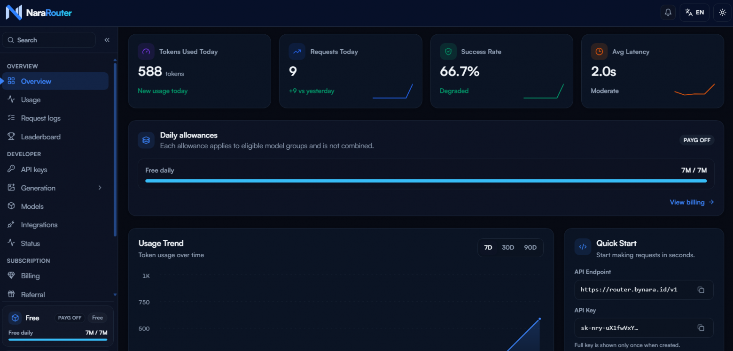Click the Requests Today sparkline chart
The height and width of the screenshot is (351, 733).
[x=393, y=91]
